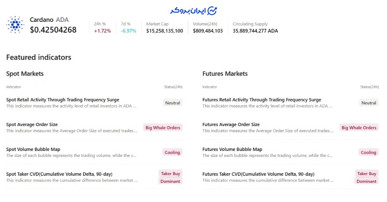The image size is (387, 202).
Task: Open Spot Average Order Size indicator
Action: (x=32, y=125)
